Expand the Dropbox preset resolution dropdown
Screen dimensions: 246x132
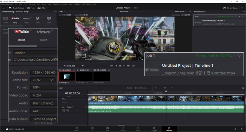point(53,18)
